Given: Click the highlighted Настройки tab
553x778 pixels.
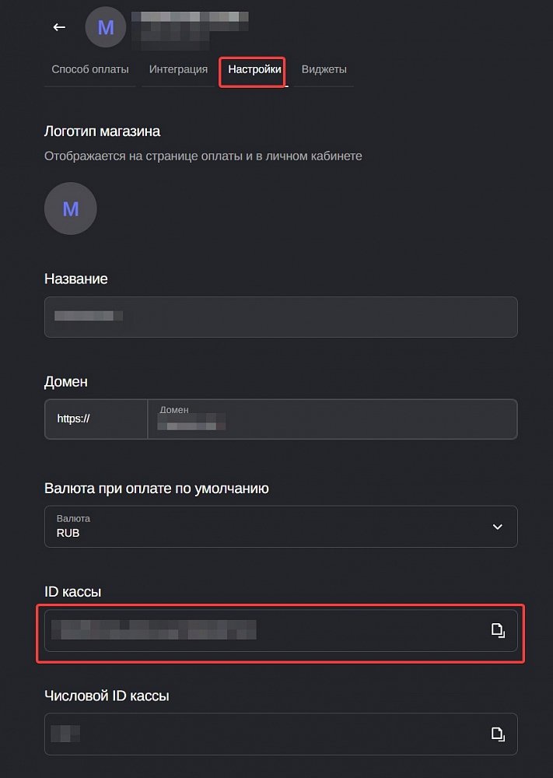Looking at the screenshot, I should (252, 72).
